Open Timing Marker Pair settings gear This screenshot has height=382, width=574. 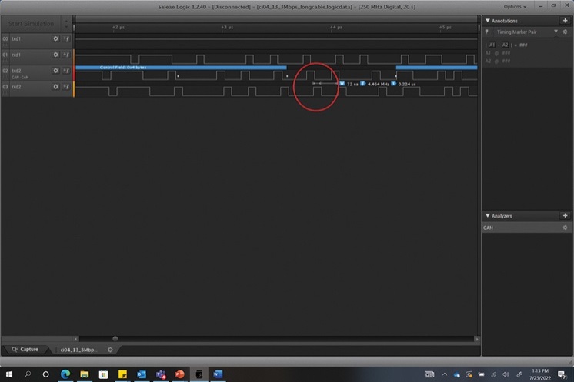566,32
